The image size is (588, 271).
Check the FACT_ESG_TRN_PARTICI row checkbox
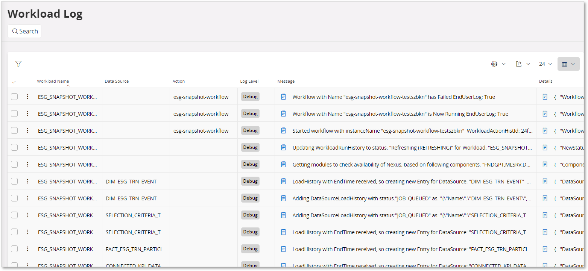coord(14,249)
